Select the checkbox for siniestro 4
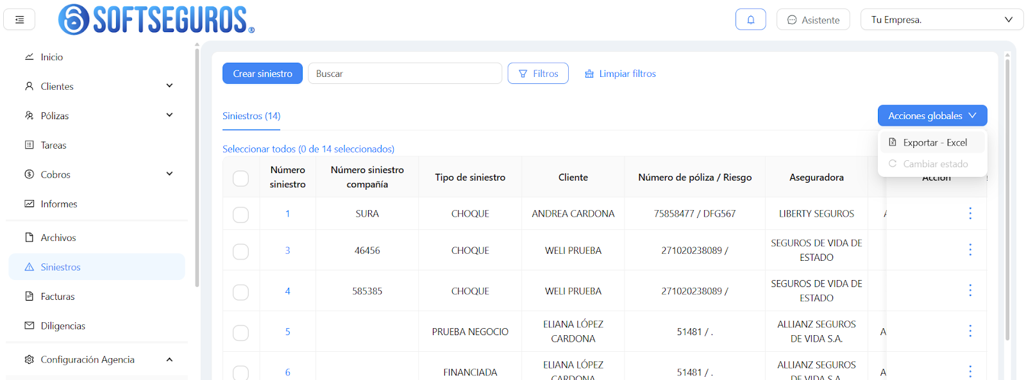This screenshot has height=380, width=1026. tap(240, 292)
